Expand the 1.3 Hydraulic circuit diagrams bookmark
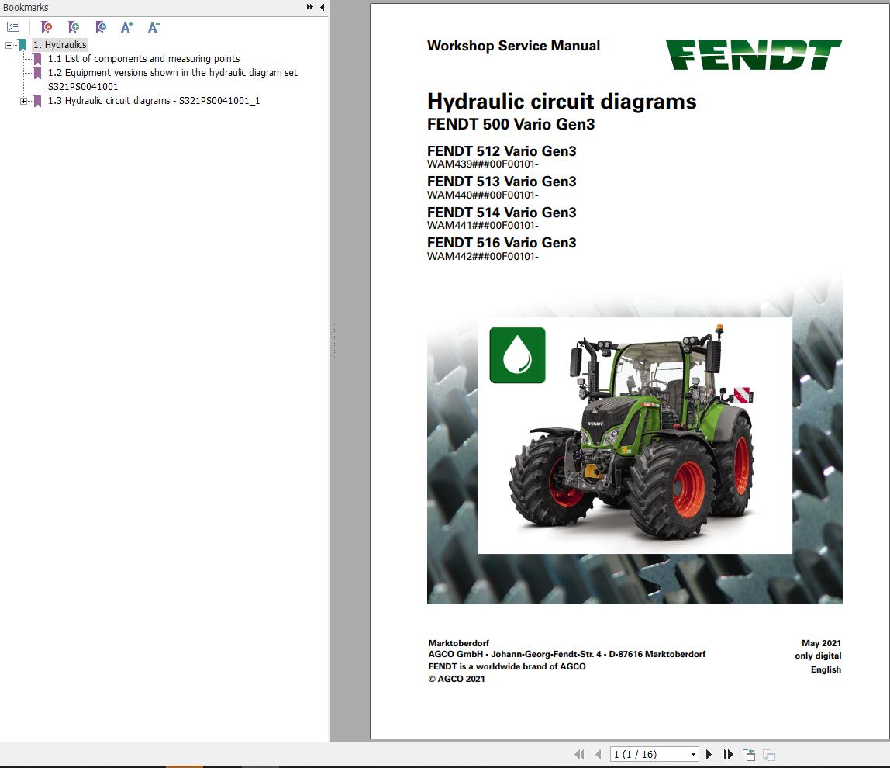This screenshot has height=768, width=890. 23,101
